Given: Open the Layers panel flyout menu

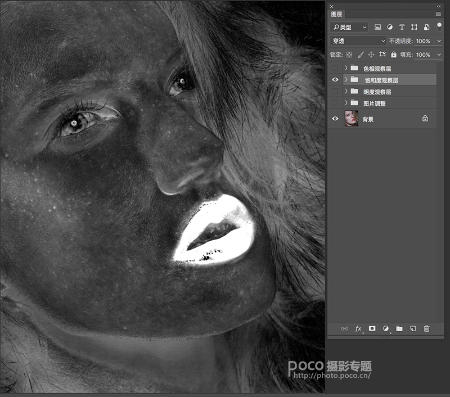Looking at the screenshot, I should pyautogui.click(x=438, y=13).
